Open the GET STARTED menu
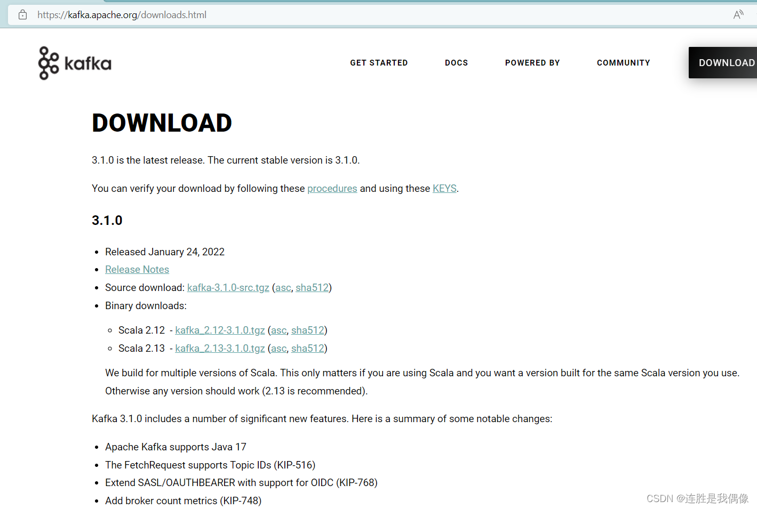 tap(379, 63)
